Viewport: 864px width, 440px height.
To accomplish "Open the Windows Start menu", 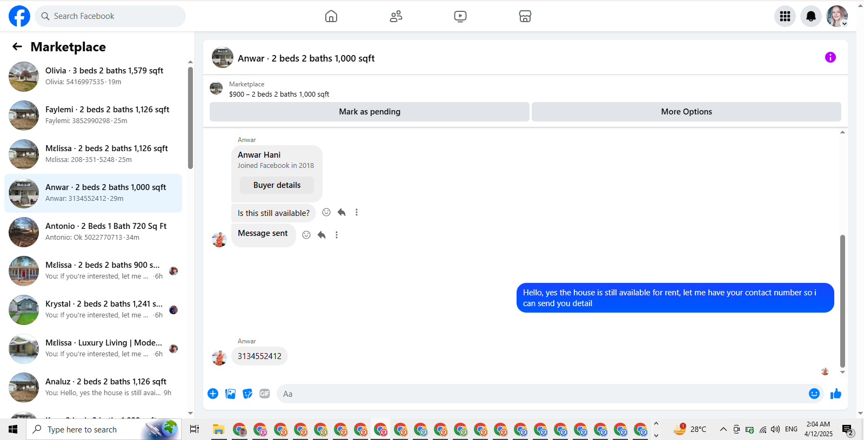I will (13, 429).
